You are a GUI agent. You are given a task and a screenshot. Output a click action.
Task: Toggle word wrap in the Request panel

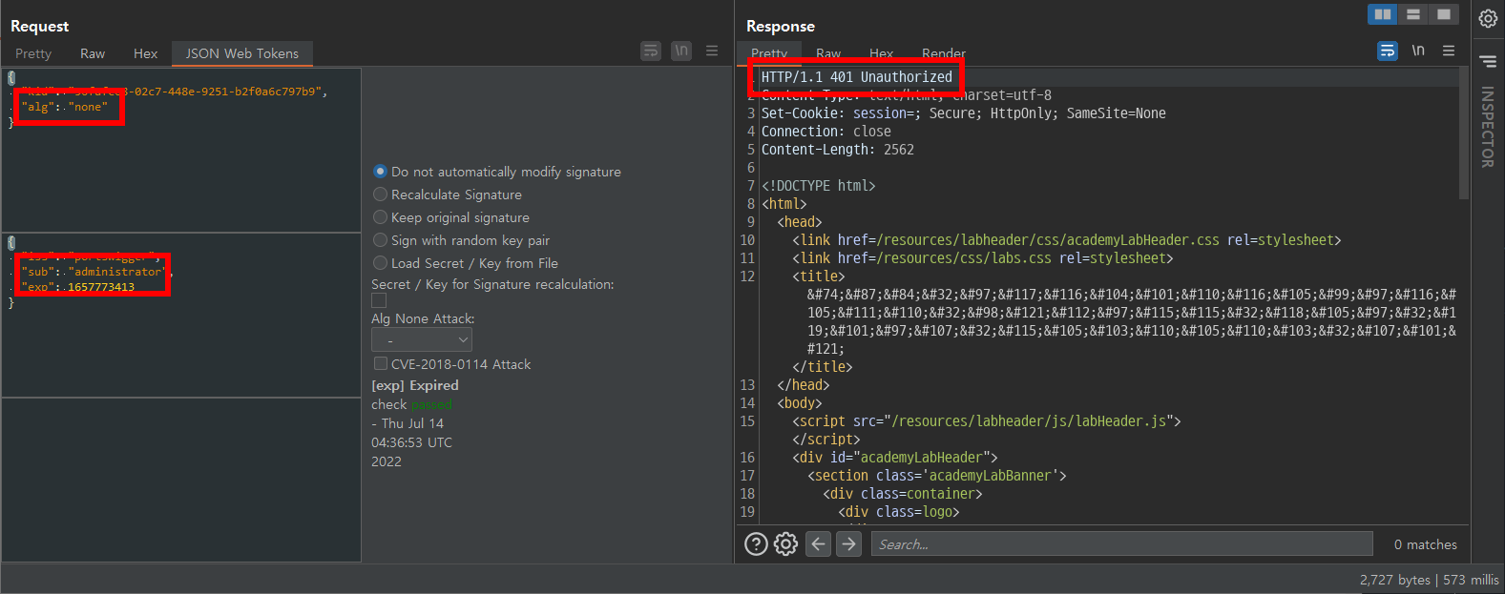(651, 51)
